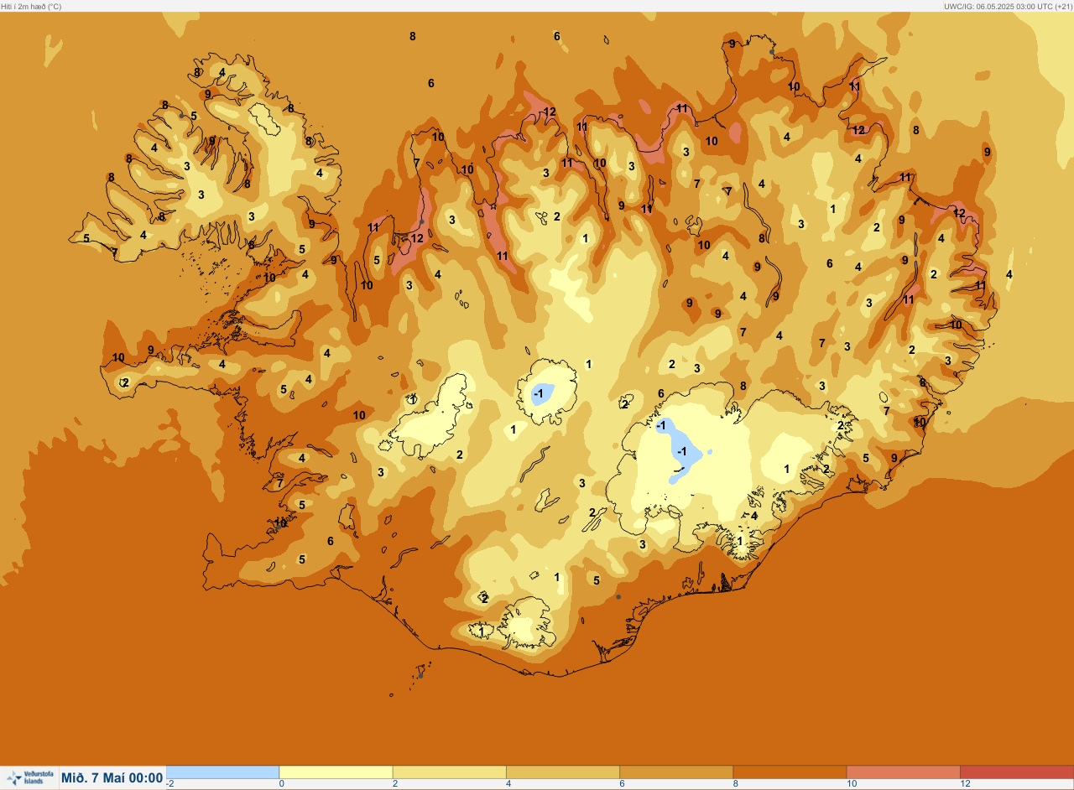The width and height of the screenshot is (1074, 790).
Task: Select the 4 to 6 legend color swatch
Action: pyautogui.click(x=562, y=772)
